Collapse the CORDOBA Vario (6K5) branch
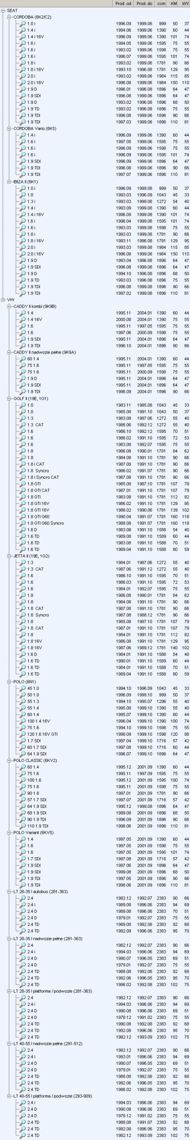Screen dimensions: 190x1140 point(9,128)
